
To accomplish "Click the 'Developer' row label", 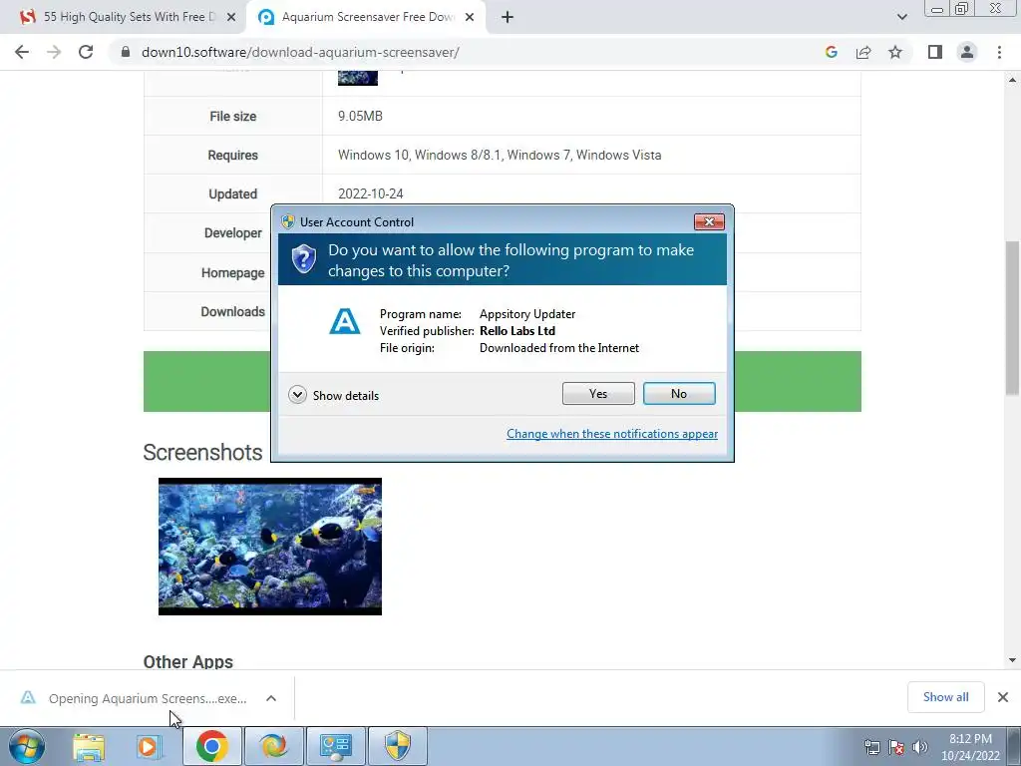I will tap(232, 233).
